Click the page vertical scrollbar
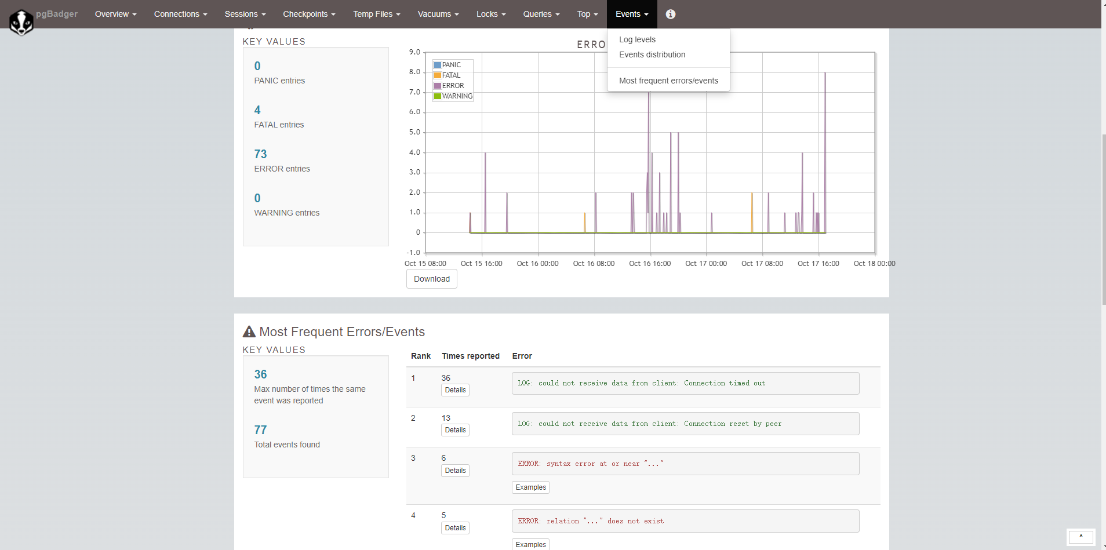The image size is (1106, 550). tap(1103, 220)
